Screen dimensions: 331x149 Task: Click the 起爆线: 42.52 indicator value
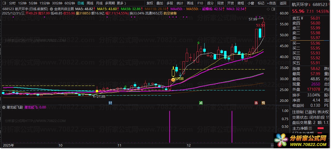213,9
